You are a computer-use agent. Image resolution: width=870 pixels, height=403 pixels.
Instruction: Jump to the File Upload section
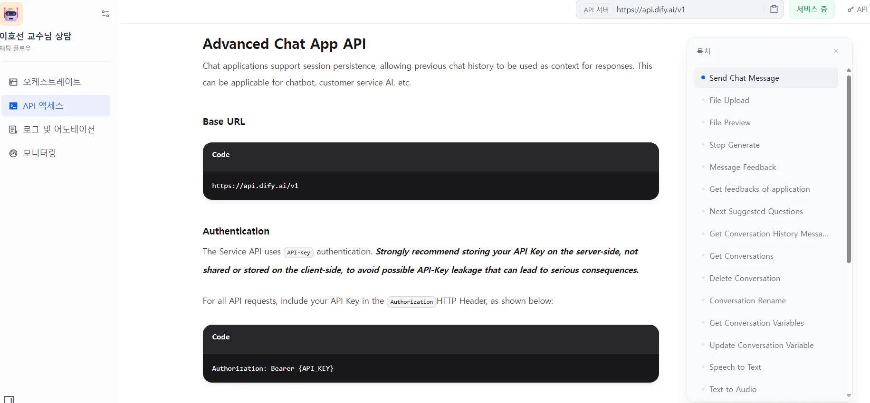(729, 100)
